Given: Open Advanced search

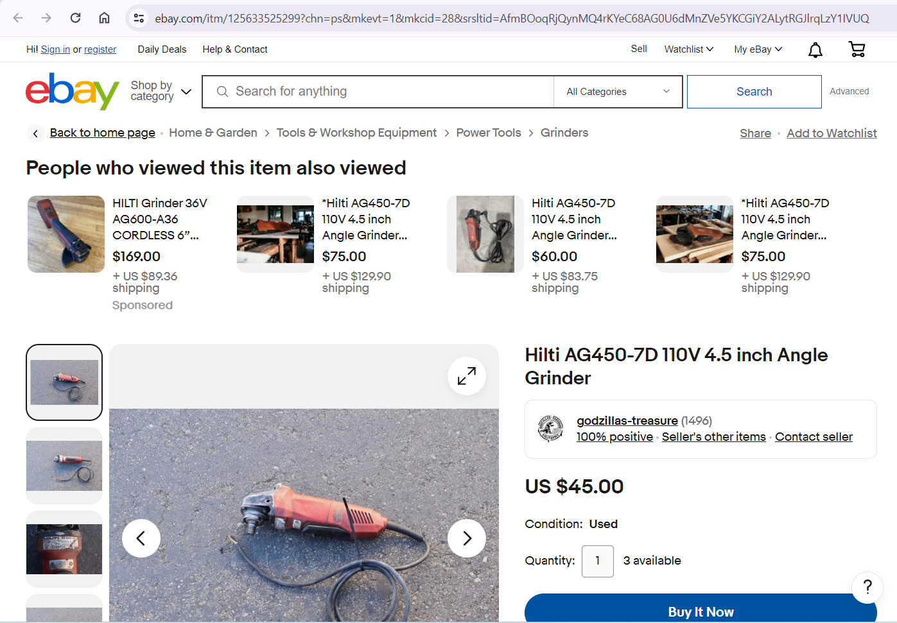Looking at the screenshot, I should 849,92.
